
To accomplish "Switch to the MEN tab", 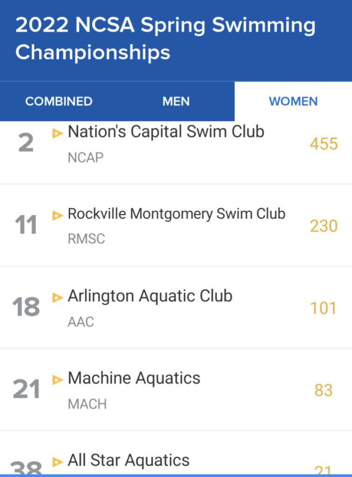I will (x=176, y=101).
